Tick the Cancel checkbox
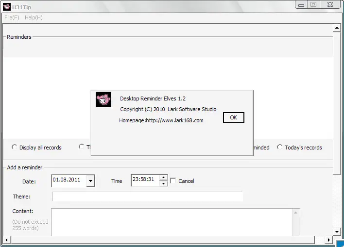Image resolution: width=344 pixels, height=247 pixels. (173, 181)
